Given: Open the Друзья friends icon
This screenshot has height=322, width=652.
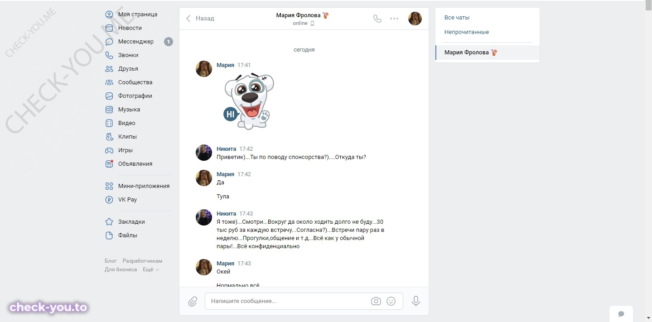Looking at the screenshot, I should pyautogui.click(x=109, y=69).
